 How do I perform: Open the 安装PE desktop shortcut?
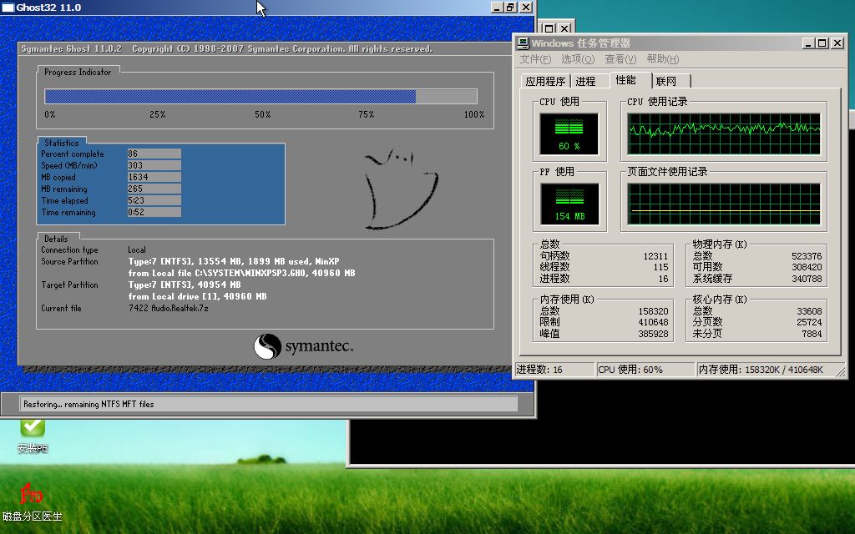[x=33, y=436]
